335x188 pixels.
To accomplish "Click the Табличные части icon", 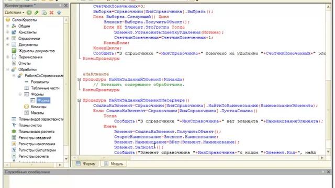I will (x=27, y=88).
